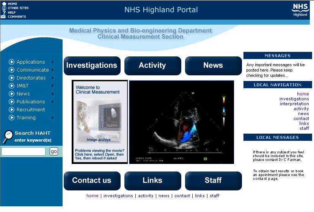Click the large Staff button
Image resolution: width=314 pixels, height=212 pixels.
214,181
